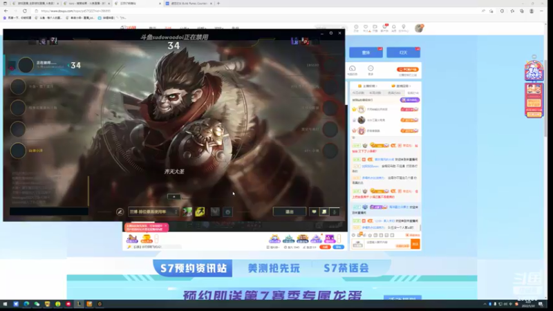The image size is (553, 311).
Task: Open the first ranked user's avatar
Action: 361,109
